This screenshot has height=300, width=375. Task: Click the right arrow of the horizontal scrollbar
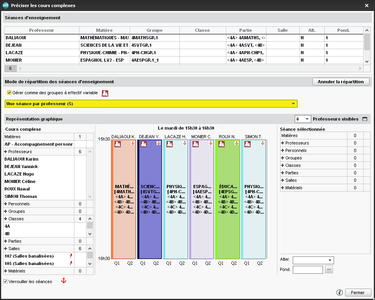360,68
